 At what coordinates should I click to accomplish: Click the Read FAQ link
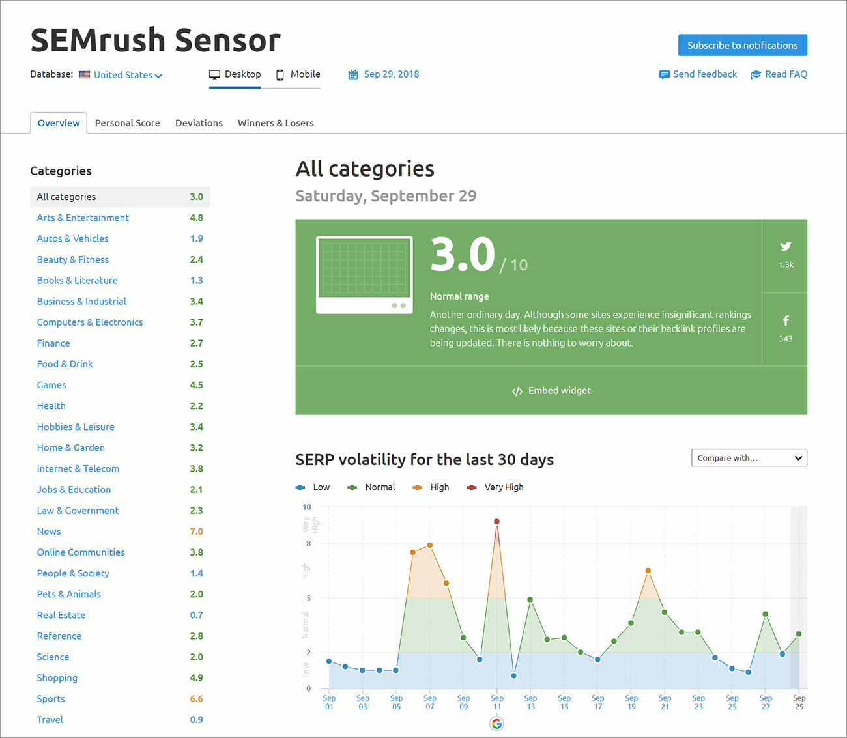tap(786, 74)
